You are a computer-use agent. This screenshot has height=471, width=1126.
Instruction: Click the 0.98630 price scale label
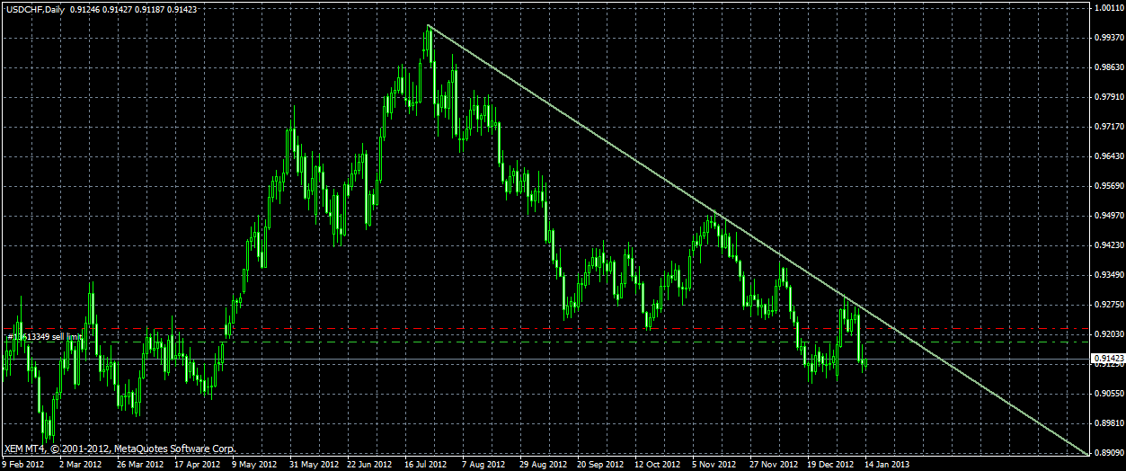(1108, 67)
